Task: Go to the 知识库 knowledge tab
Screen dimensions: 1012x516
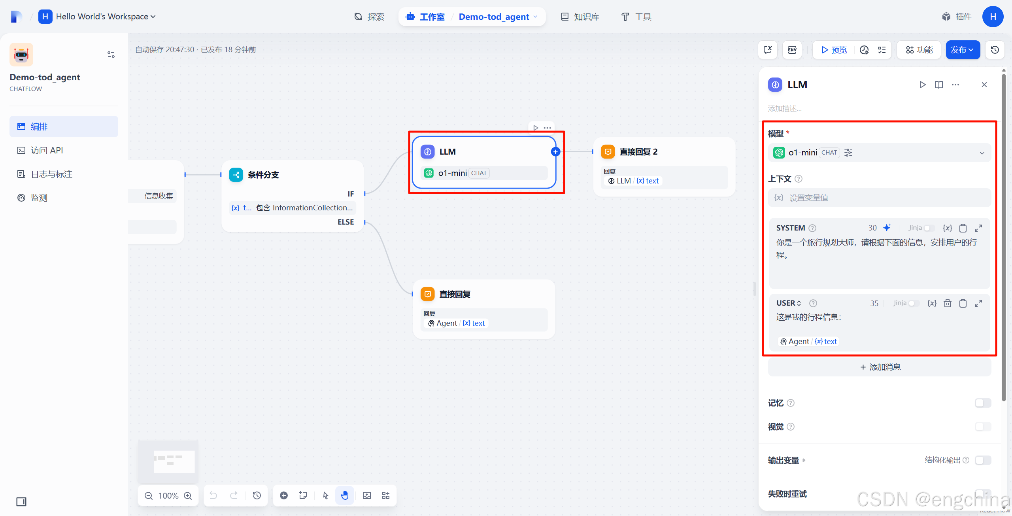Action: coord(580,17)
